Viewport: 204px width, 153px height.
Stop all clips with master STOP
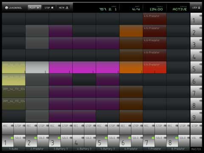pos(196,129)
